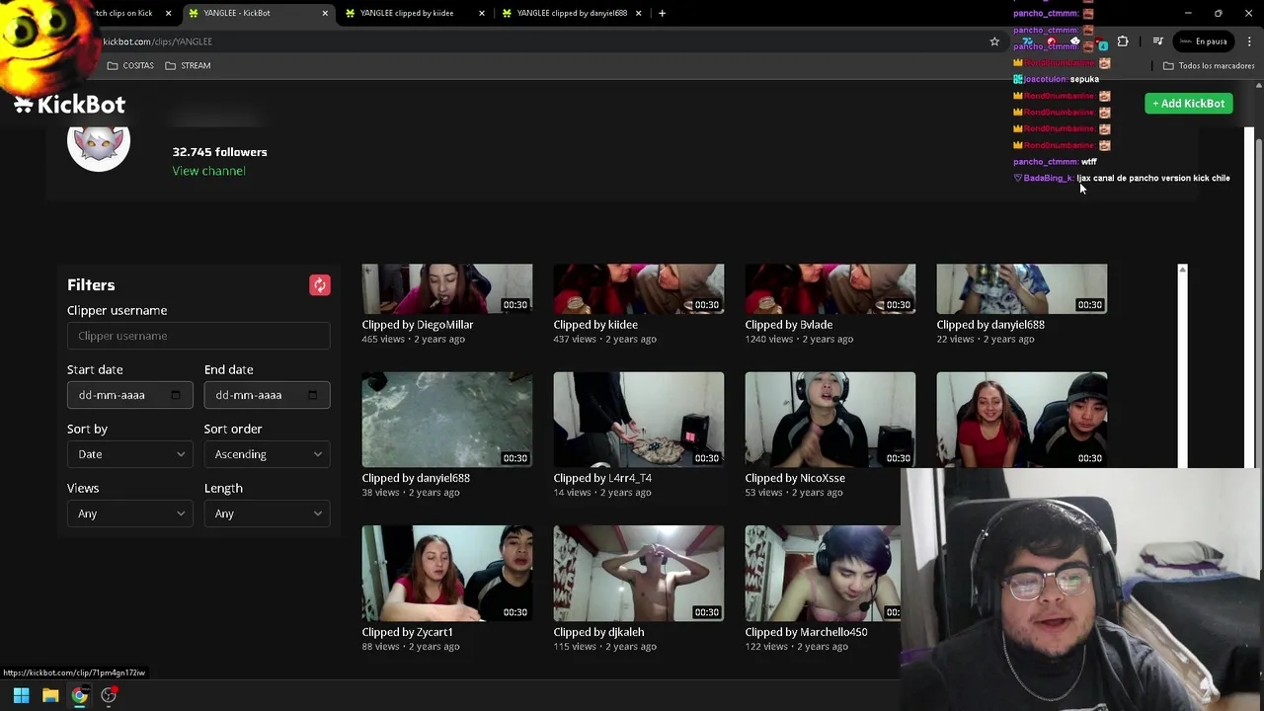
Task: Open Chrome three-dot menu
Action: 1249,41
